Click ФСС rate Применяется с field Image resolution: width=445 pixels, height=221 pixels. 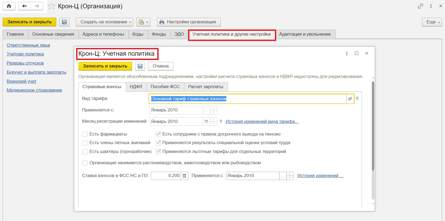[253, 176]
